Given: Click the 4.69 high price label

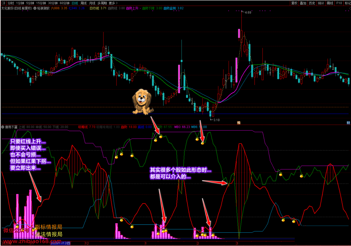Looking at the screenshot, I should pos(248,13).
